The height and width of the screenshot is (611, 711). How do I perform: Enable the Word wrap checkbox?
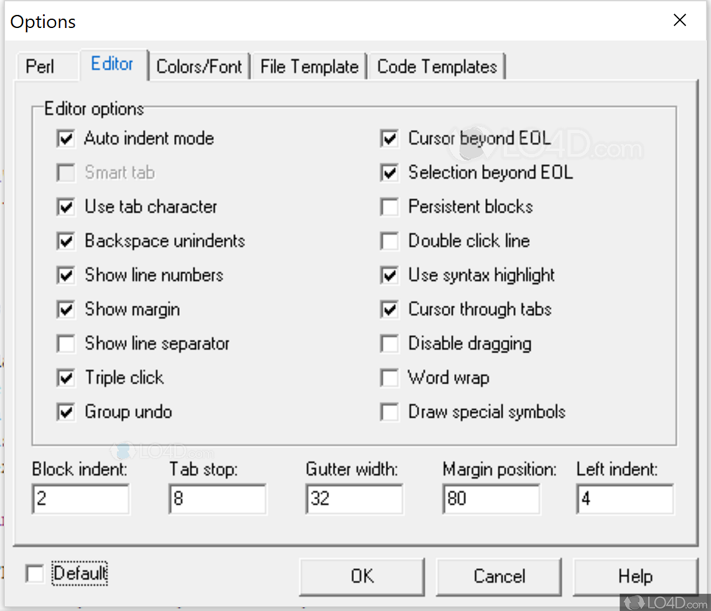pyautogui.click(x=390, y=378)
